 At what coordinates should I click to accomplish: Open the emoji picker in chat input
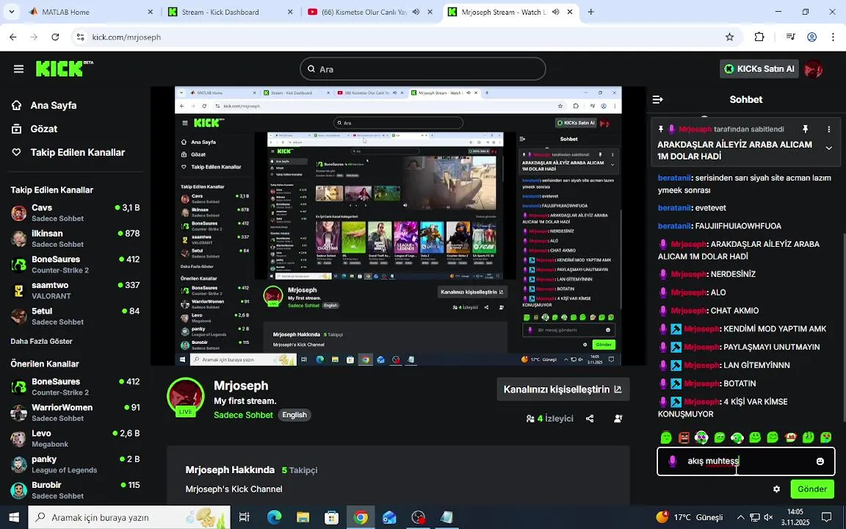(x=820, y=461)
